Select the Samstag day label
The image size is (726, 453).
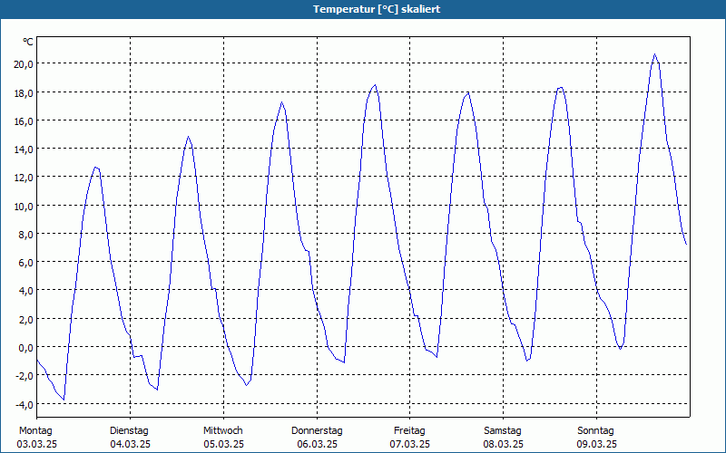coord(503,431)
